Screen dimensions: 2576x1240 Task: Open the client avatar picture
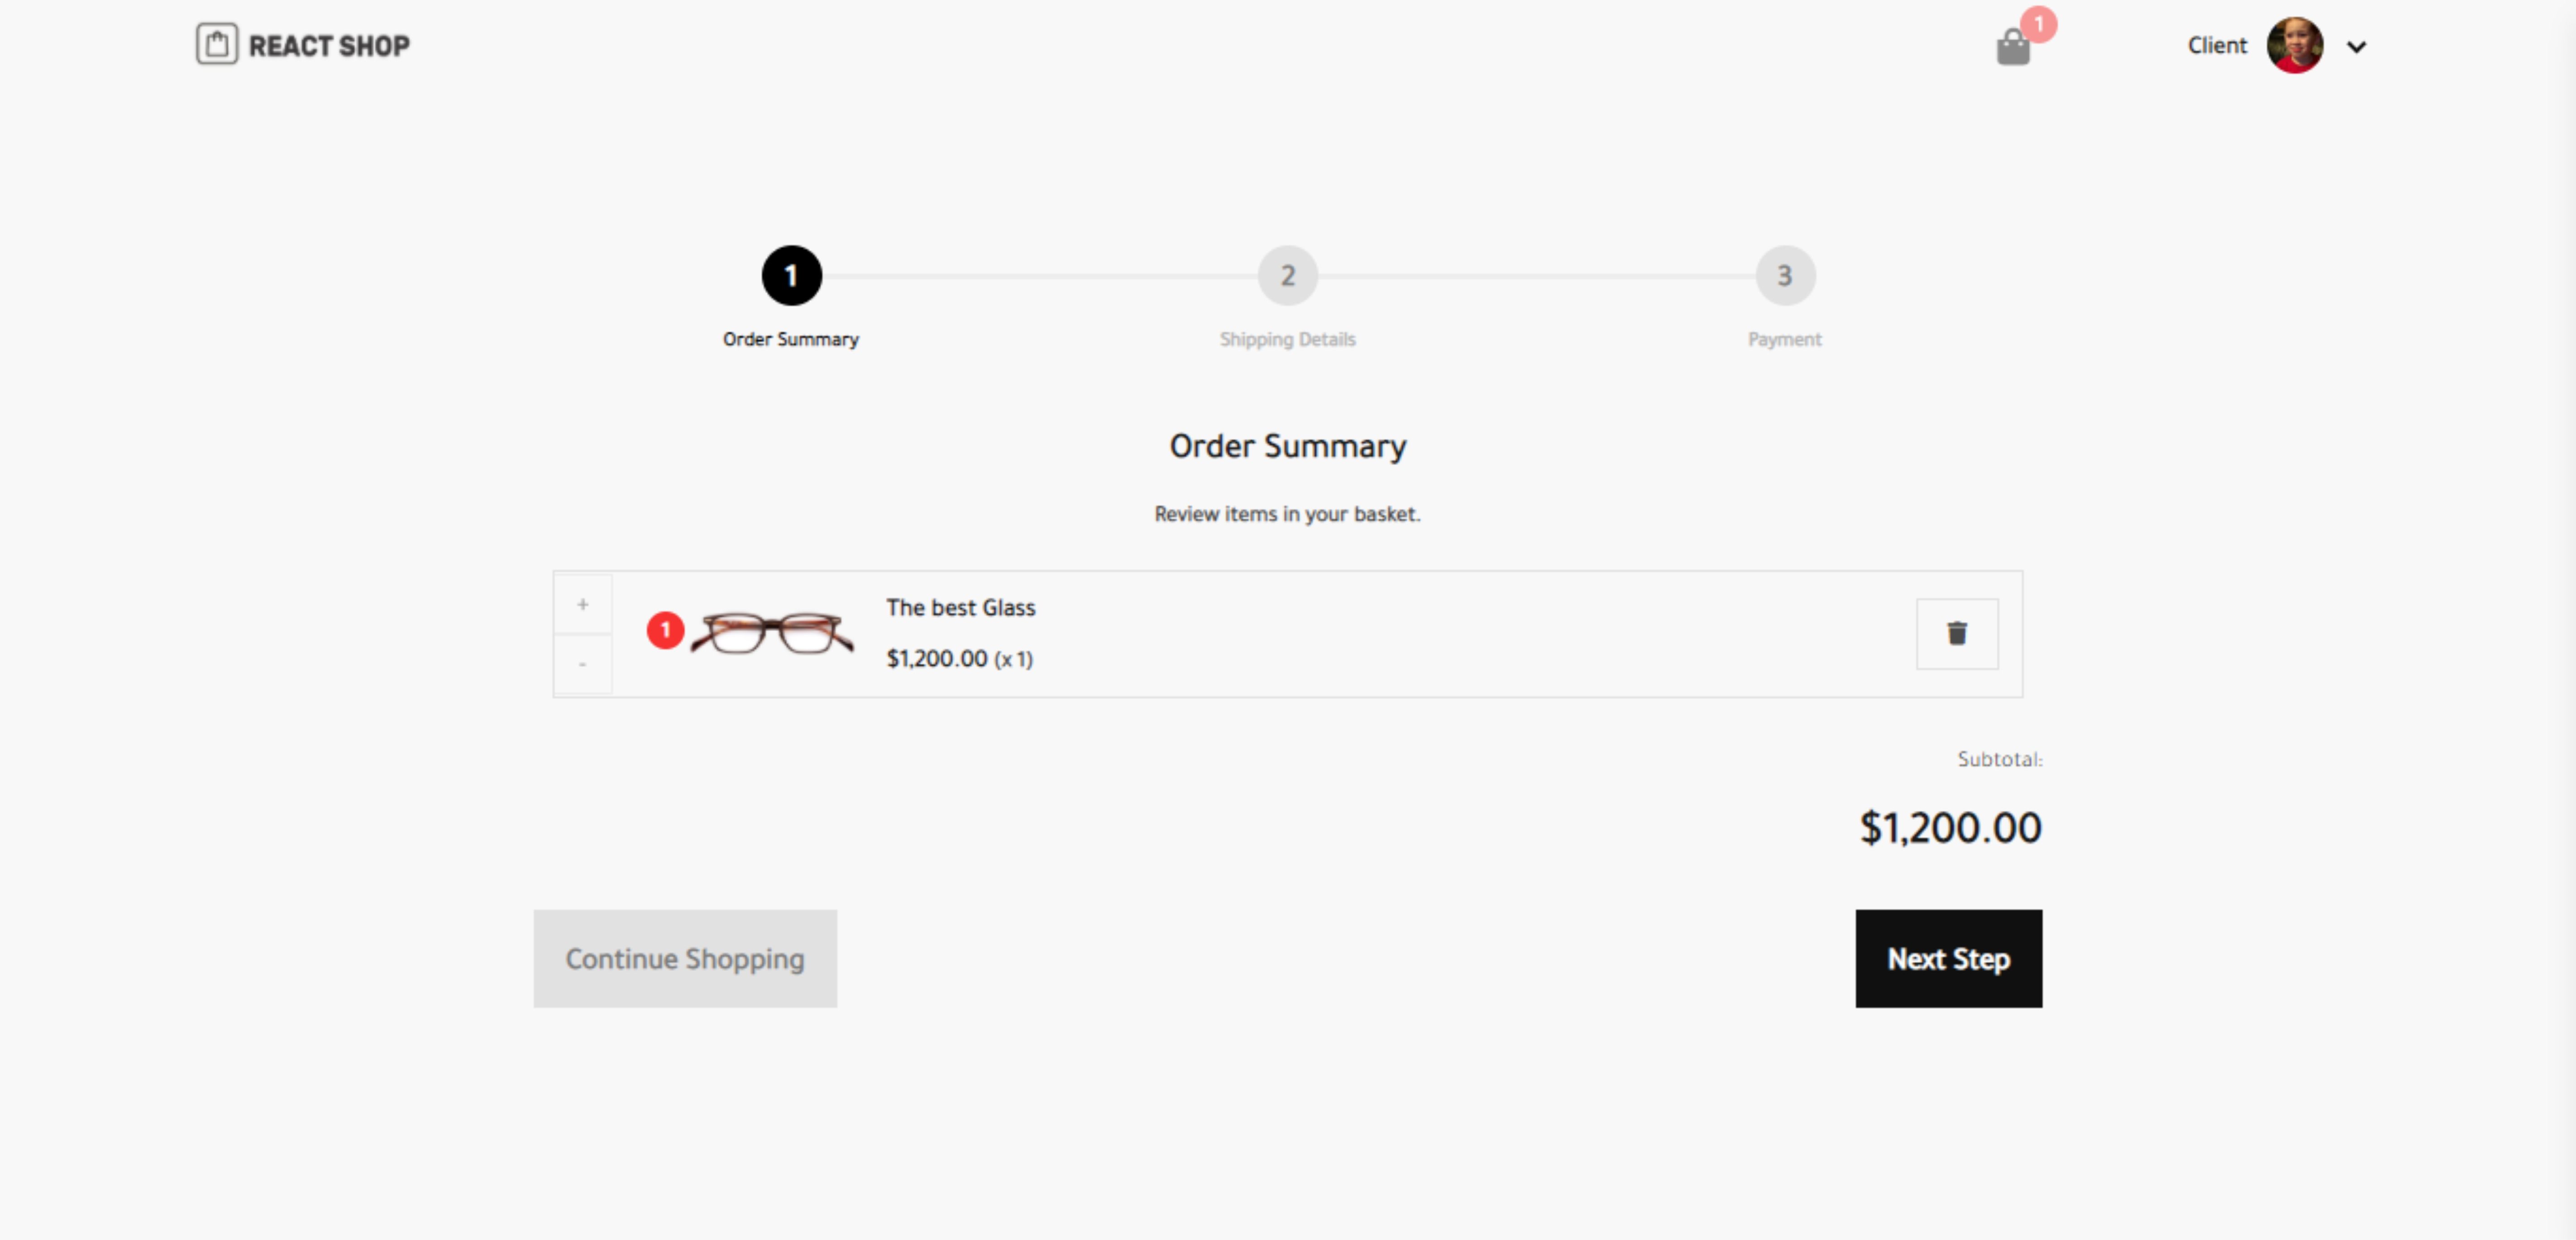click(2294, 45)
